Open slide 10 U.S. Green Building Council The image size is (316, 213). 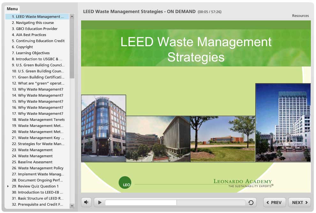[37, 71]
